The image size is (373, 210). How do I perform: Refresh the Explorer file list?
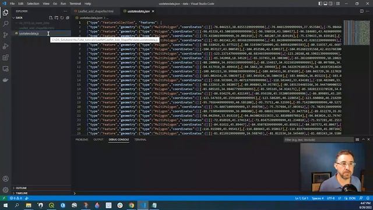point(62,17)
